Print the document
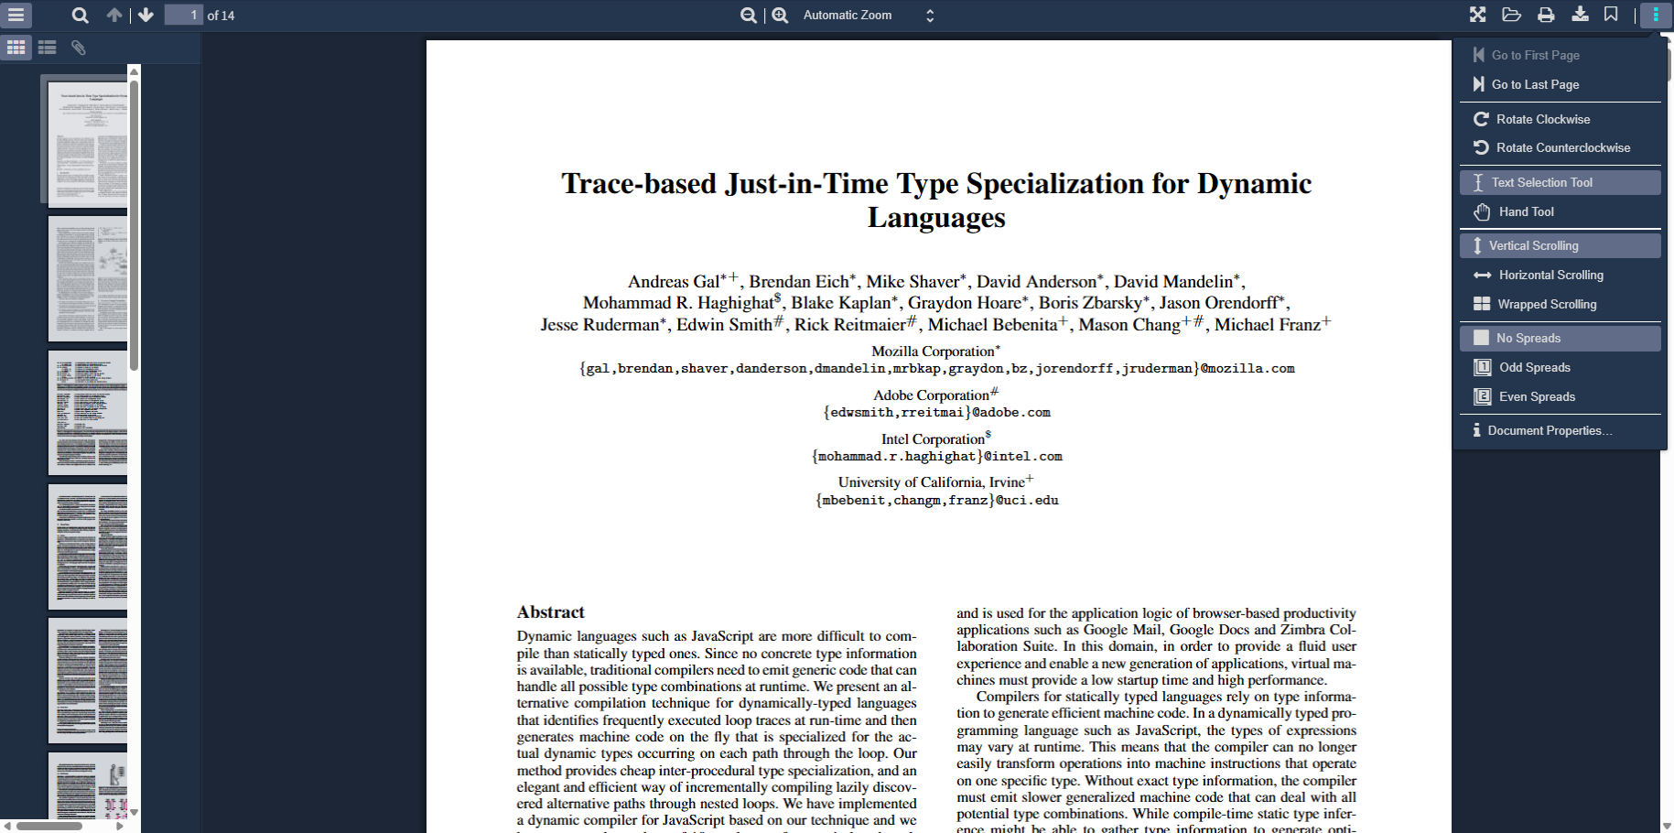 (1546, 15)
